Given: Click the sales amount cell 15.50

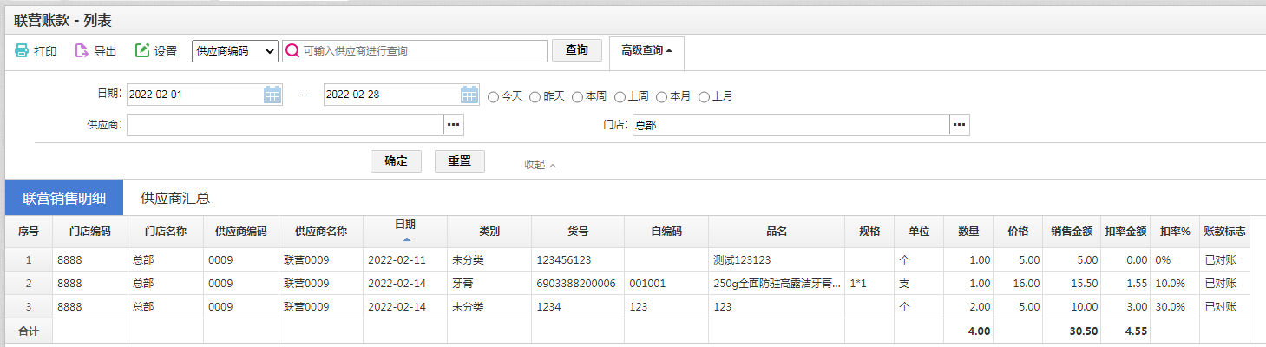Looking at the screenshot, I should 1072,283.
